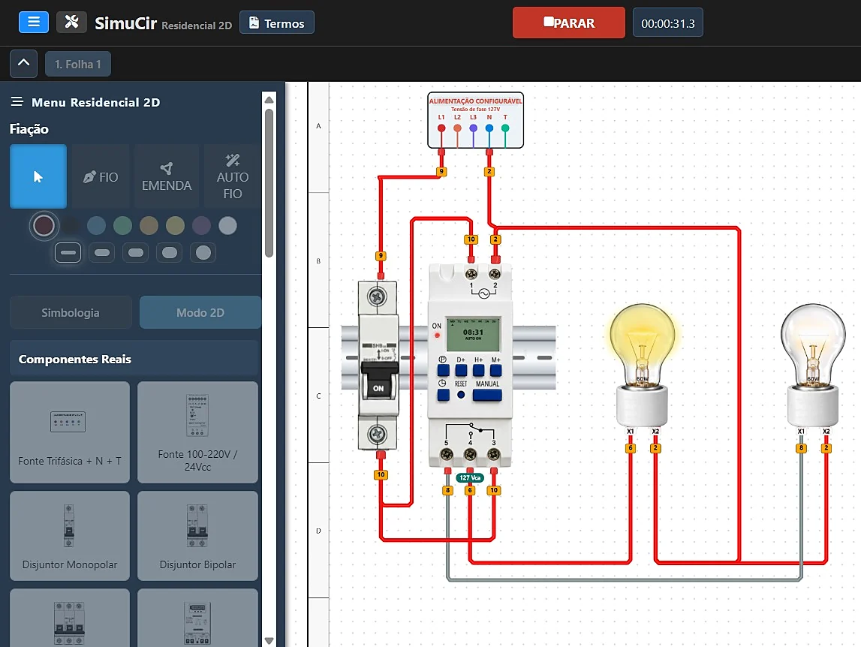Enable the AUTO FIO tool
Image resolution: width=861 pixels, height=647 pixels.
click(232, 176)
